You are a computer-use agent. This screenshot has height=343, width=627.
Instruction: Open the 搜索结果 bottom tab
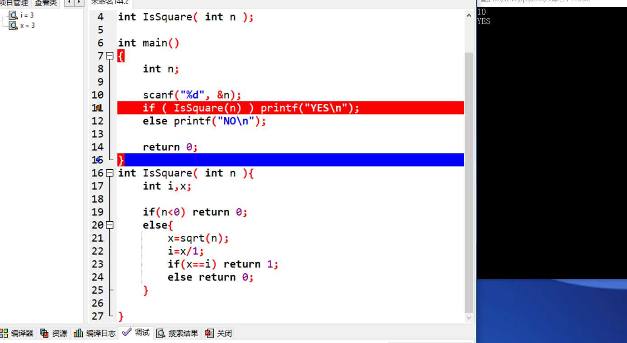click(178, 333)
